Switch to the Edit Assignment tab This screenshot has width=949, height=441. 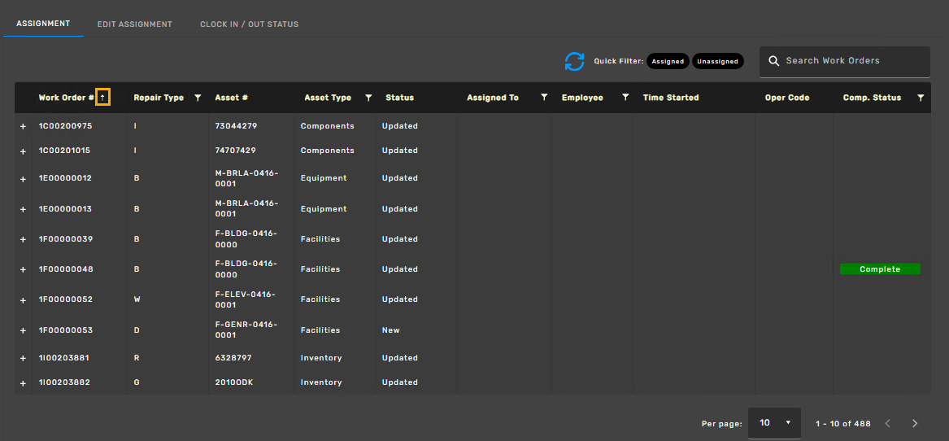tap(135, 24)
